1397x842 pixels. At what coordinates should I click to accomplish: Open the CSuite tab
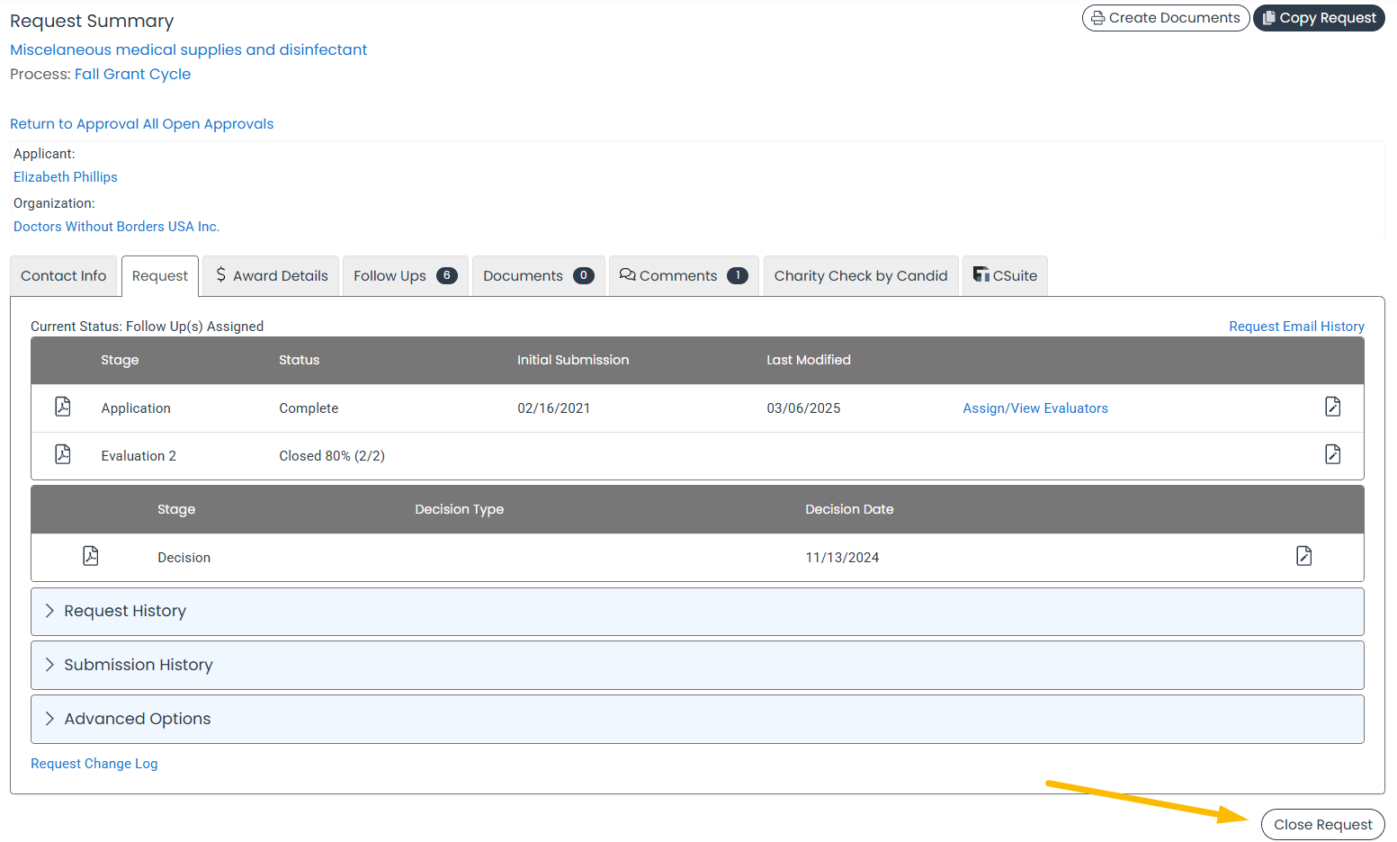pyautogui.click(x=1005, y=276)
